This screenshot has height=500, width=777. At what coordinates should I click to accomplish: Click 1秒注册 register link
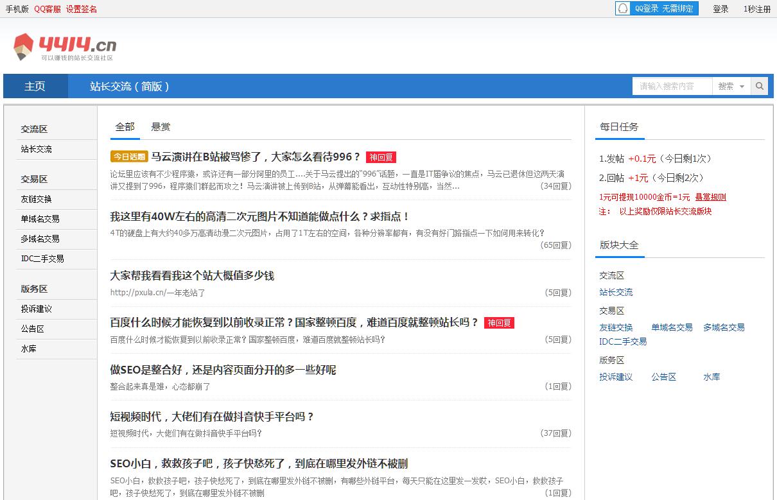click(756, 9)
